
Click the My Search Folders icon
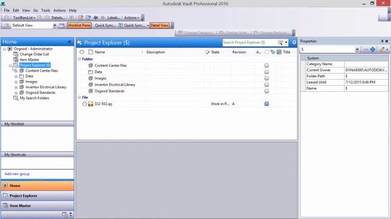pyautogui.click(x=15, y=98)
